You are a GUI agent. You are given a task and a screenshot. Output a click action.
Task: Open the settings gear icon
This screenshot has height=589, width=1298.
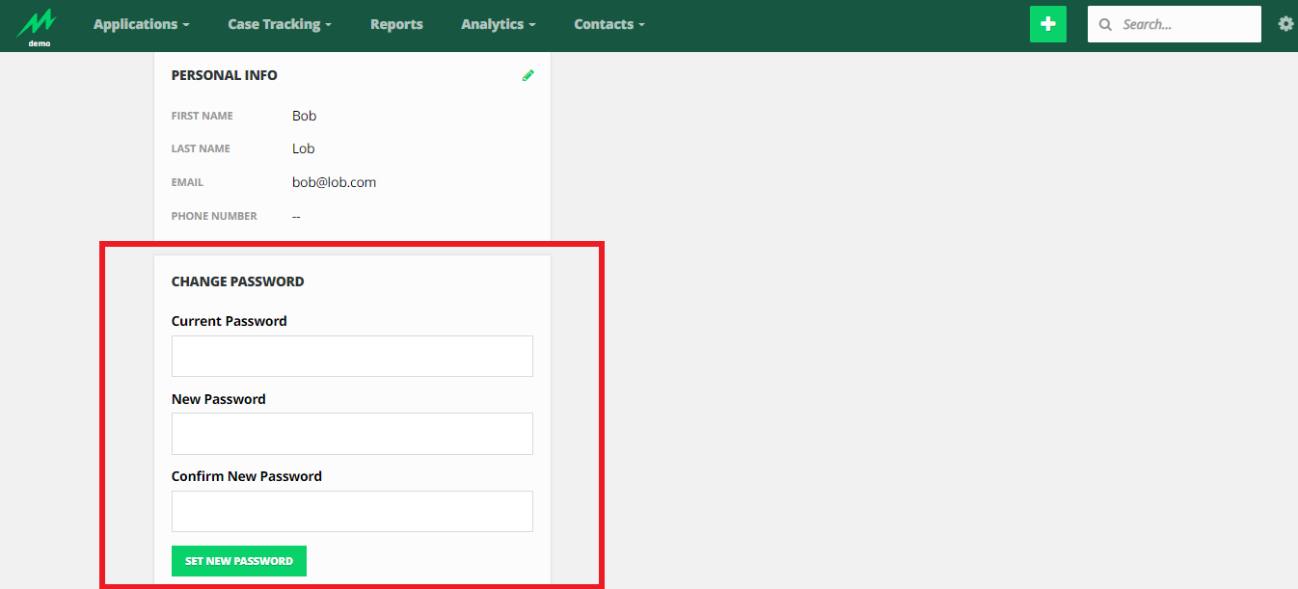coord(1285,24)
